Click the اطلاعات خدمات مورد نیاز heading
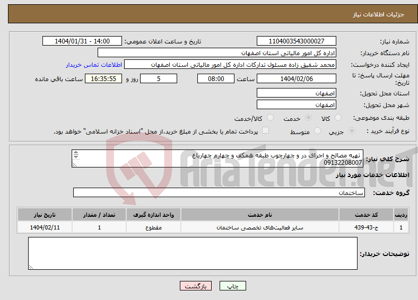This screenshot has height=300, width=418. click(x=372, y=175)
